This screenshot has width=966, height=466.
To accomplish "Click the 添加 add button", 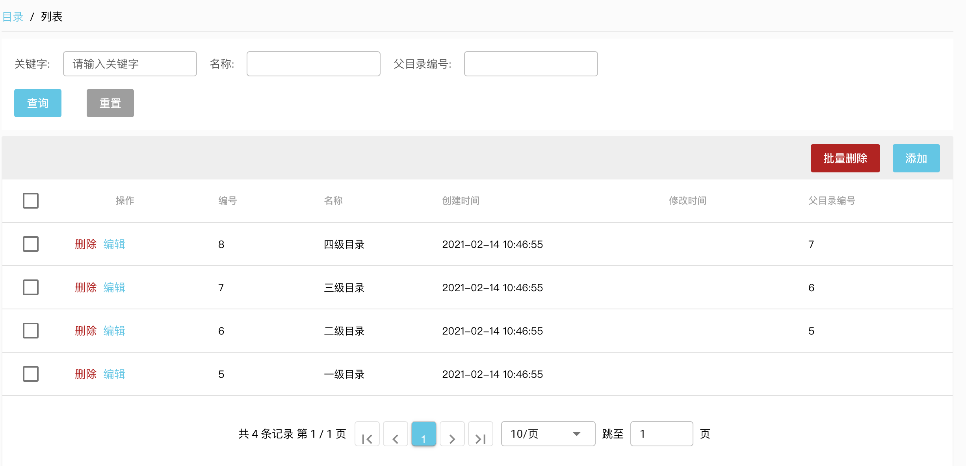I will (x=916, y=158).
